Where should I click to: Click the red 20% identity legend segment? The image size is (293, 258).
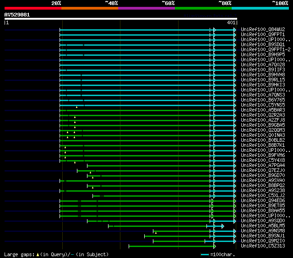(33, 8)
